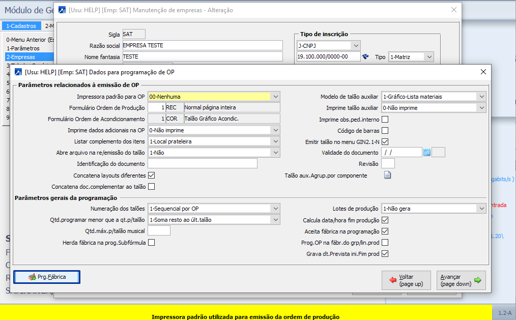
Task: Open the Prg.Fábrica factory programming
Action: [x=47, y=277]
